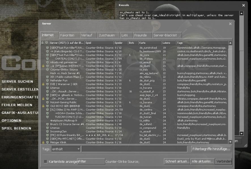Viewport: 251px width, 169px height.
Task: Click Alle aktualisieren button
Action: point(203,161)
